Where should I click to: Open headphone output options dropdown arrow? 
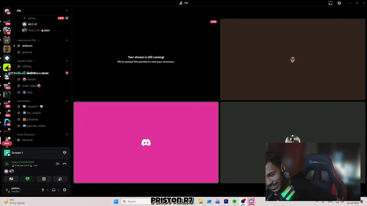coord(58,190)
